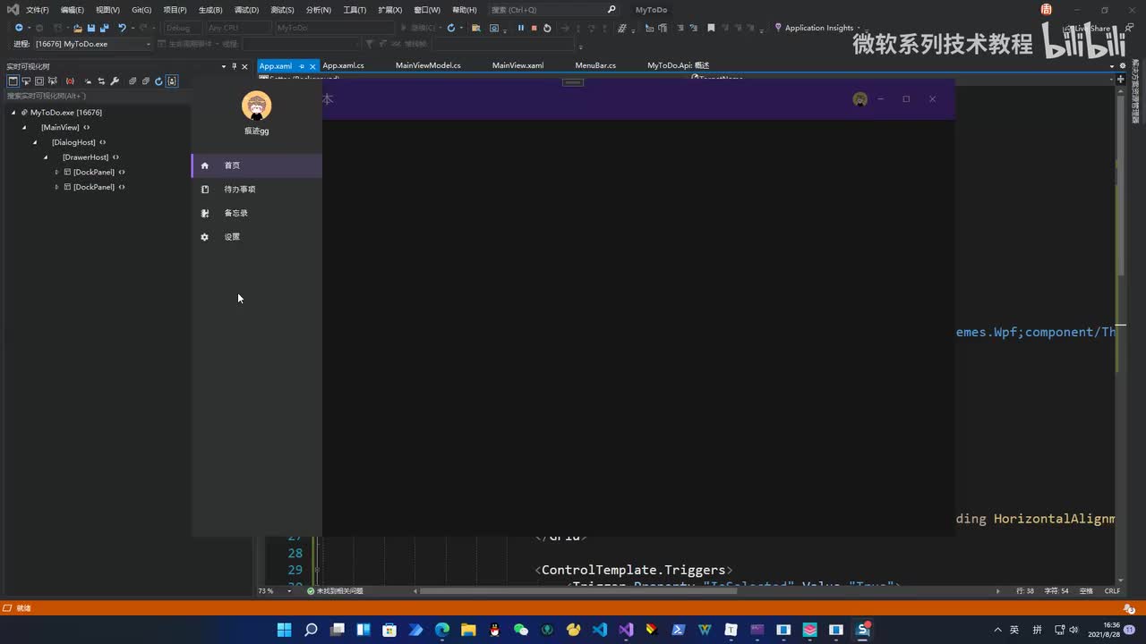Image resolution: width=1146 pixels, height=644 pixels.
Task: Focus the live visual tree search box
Action: 97,96
